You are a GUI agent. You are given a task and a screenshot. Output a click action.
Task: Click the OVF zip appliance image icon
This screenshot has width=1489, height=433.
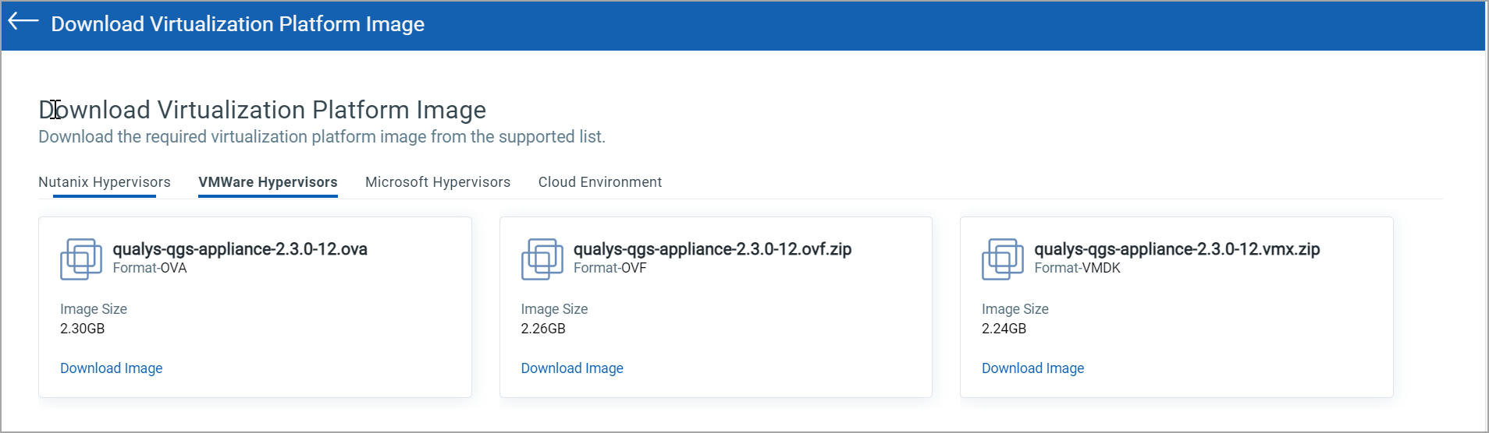coord(542,259)
